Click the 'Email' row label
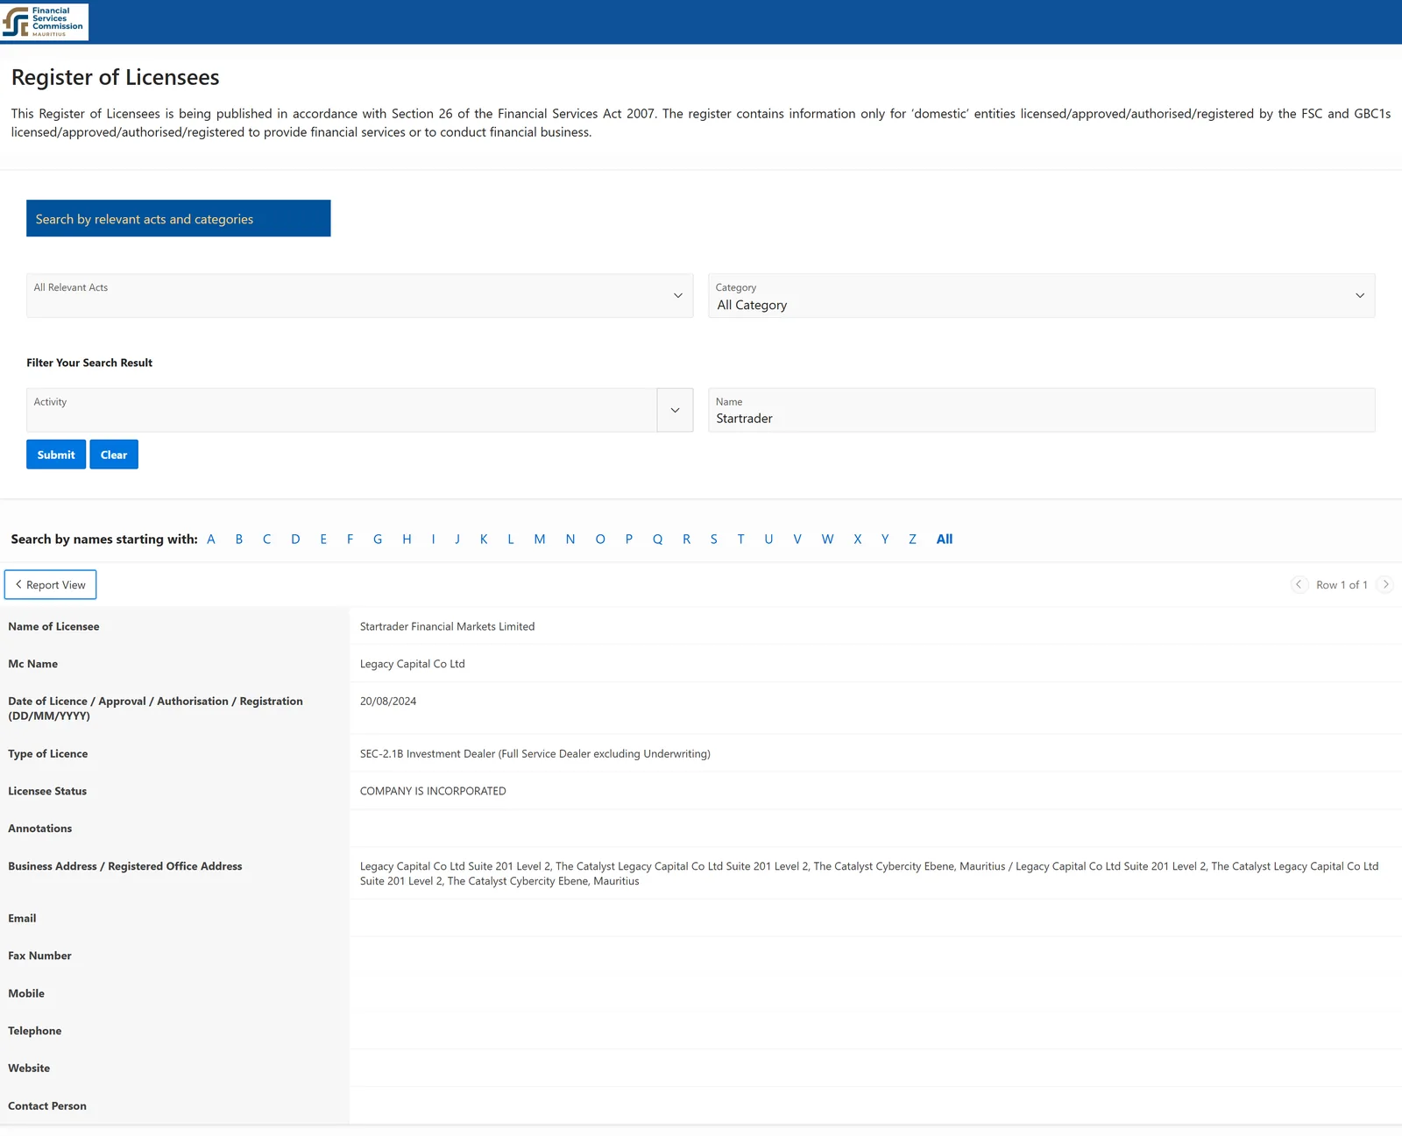 pos(22,919)
